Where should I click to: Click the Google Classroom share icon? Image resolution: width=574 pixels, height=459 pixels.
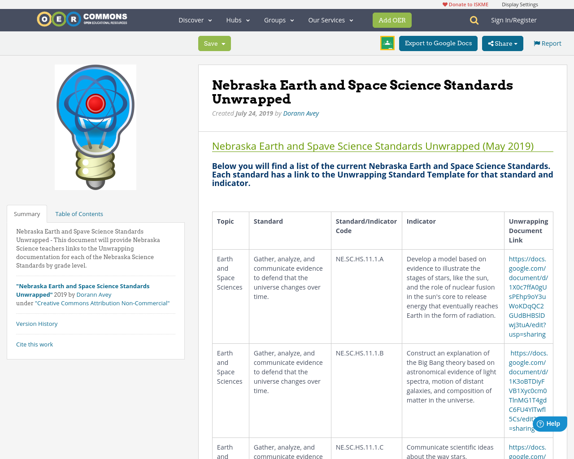coord(387,43)
